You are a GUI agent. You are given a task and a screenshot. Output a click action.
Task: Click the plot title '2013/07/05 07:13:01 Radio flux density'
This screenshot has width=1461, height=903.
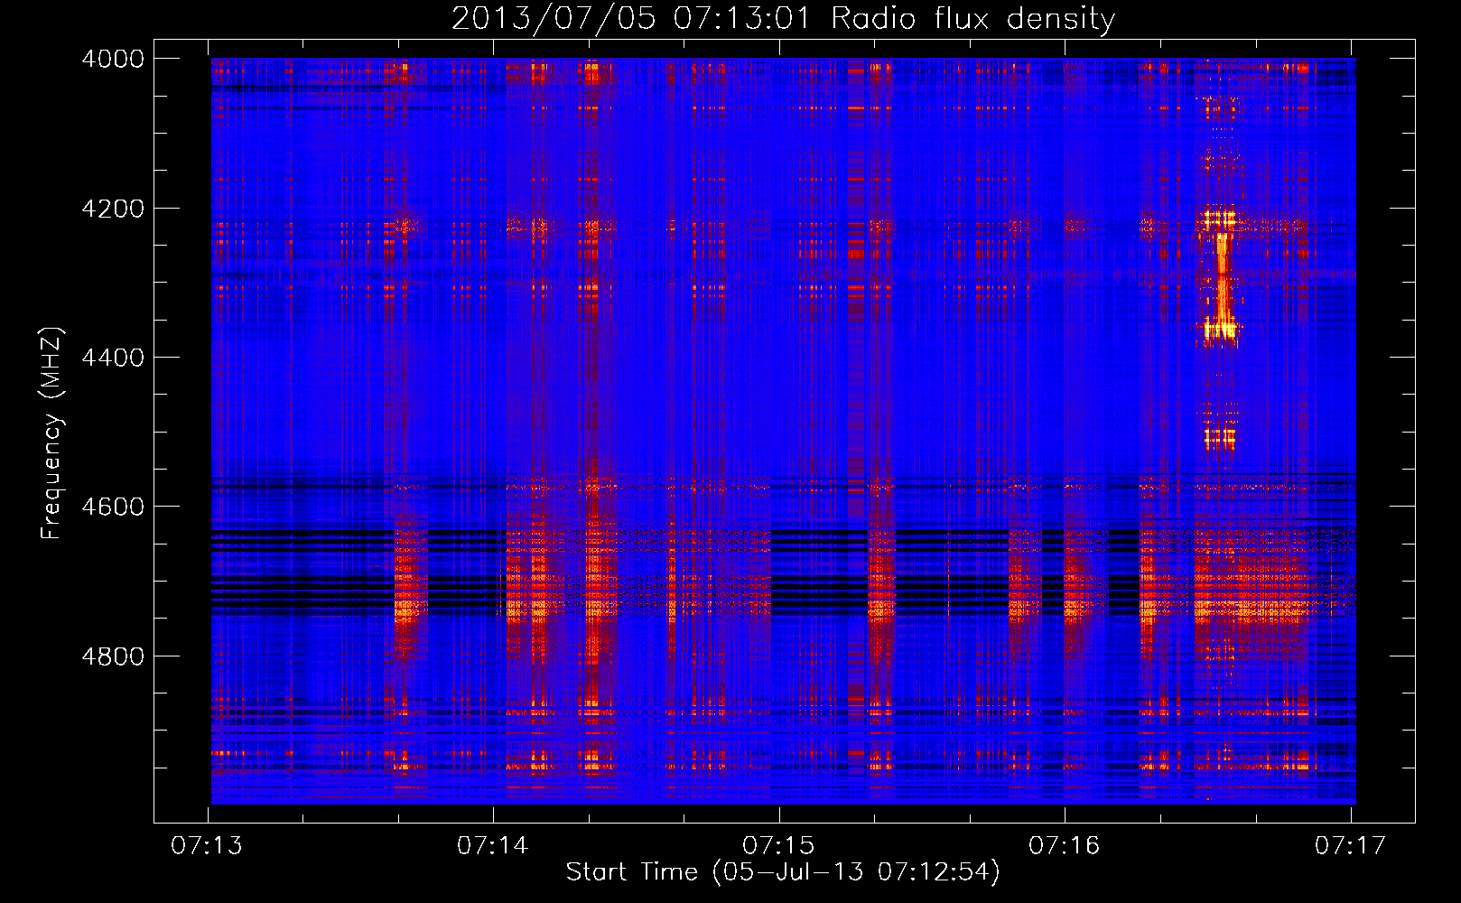[x=783, y=18]
